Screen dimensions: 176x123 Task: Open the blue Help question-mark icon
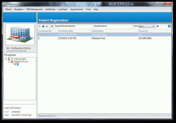pyautogui.click(x=158, y=26)
